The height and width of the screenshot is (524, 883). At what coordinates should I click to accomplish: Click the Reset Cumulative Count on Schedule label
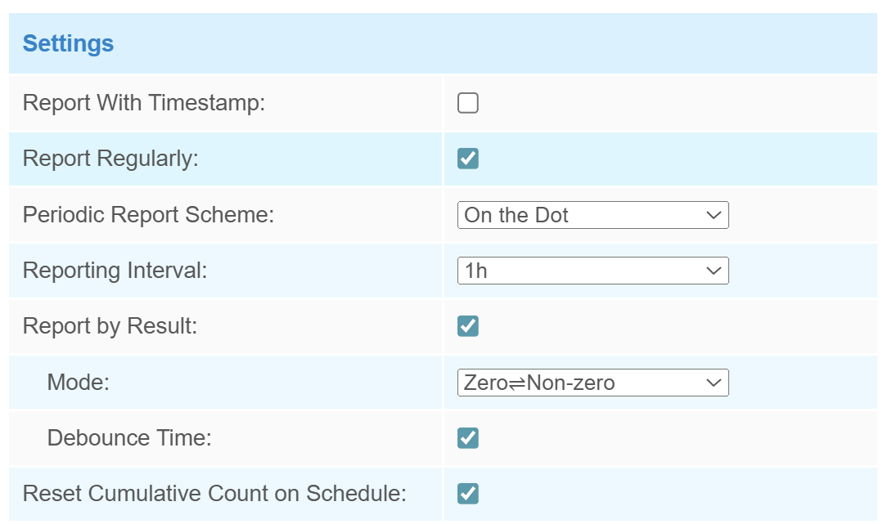(214, 494)
